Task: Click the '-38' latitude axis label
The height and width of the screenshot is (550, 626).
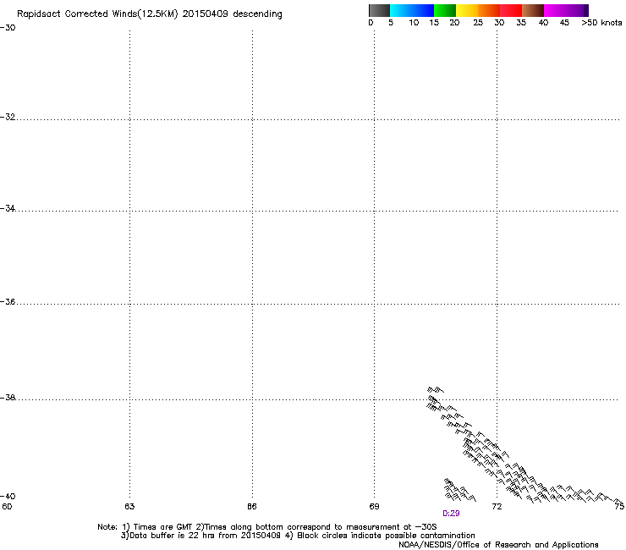Action: coord(8,398)
